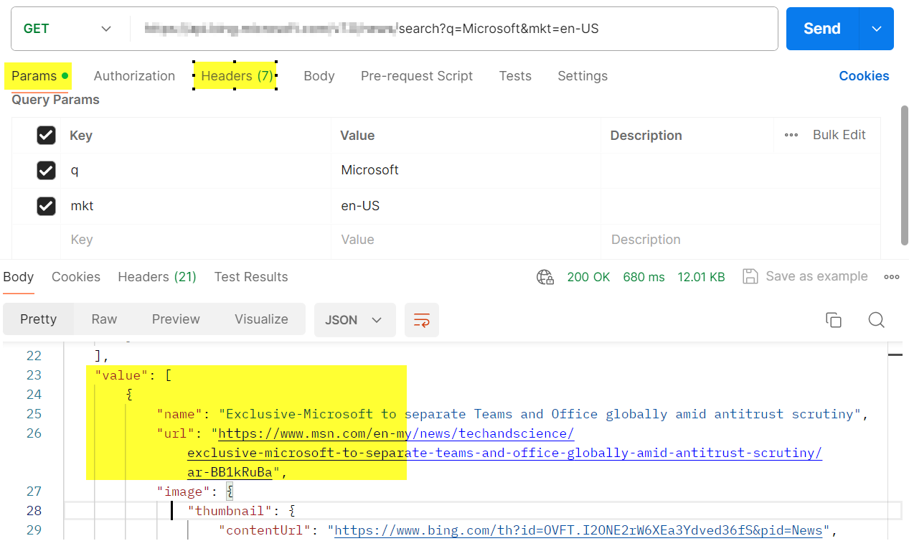
Task: Click the Send button
Action: [822, 29]
